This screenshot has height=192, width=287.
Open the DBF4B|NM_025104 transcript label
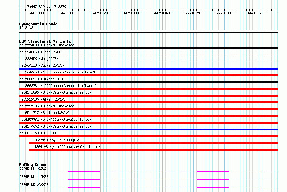[x=34, y=168]
